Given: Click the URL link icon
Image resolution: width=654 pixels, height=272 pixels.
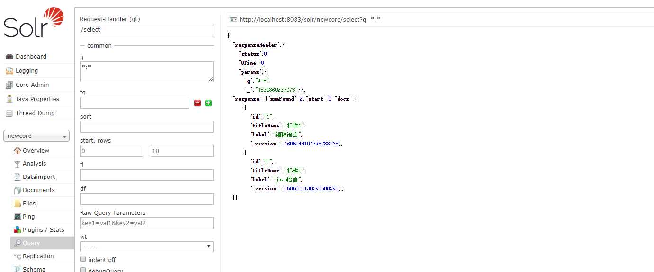Looking at the screenshot, I should point(233,20).
